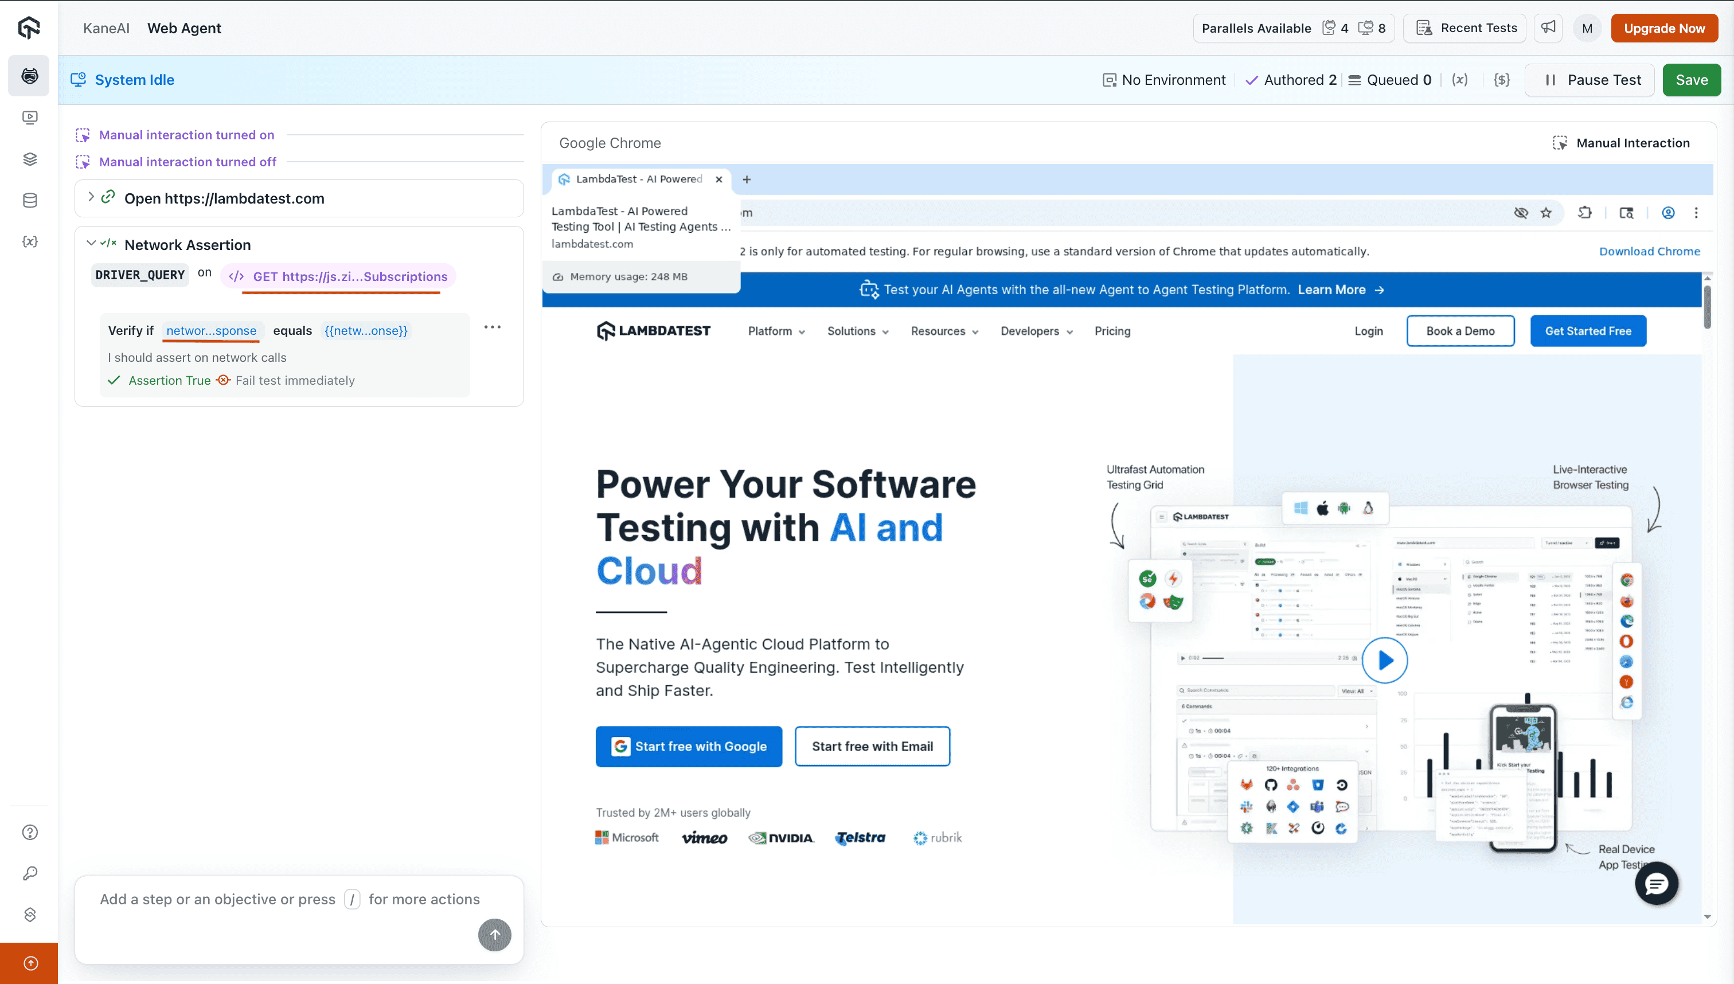Collapse the Network Assertion step

click(x=91, y=243)
